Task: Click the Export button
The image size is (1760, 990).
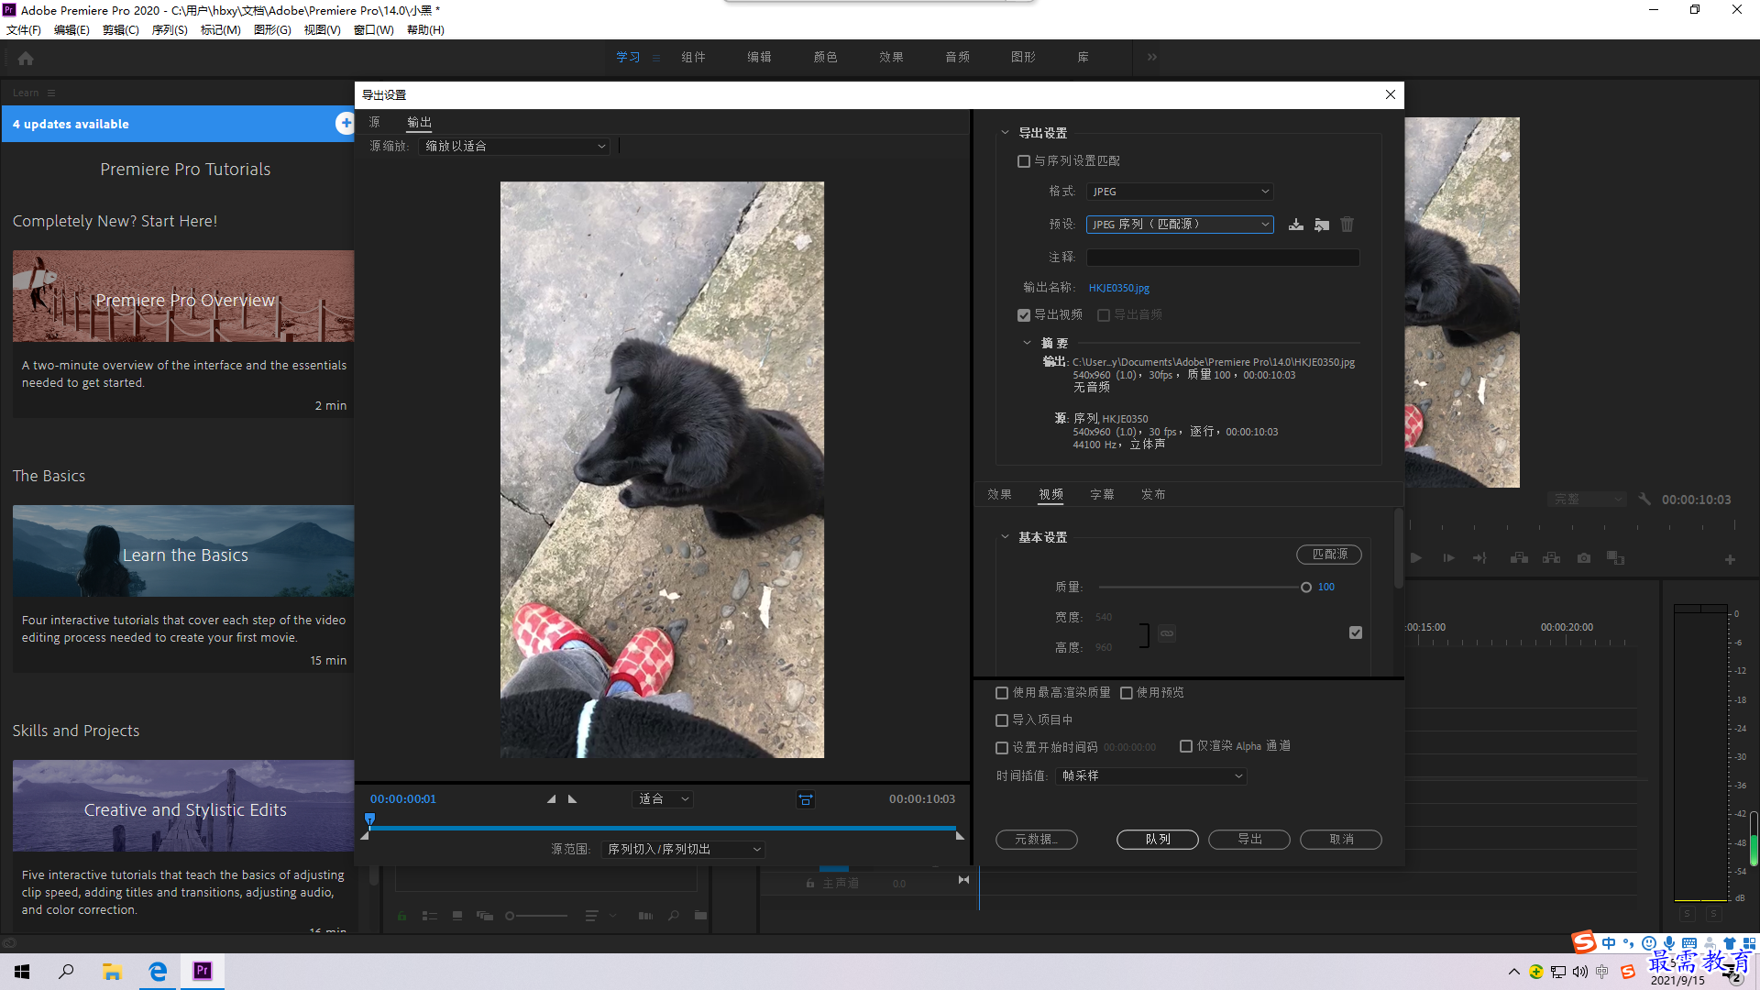Action: tap(1249, 840)
